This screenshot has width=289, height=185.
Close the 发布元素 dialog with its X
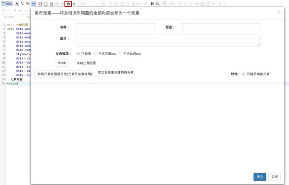pos(279,12)
